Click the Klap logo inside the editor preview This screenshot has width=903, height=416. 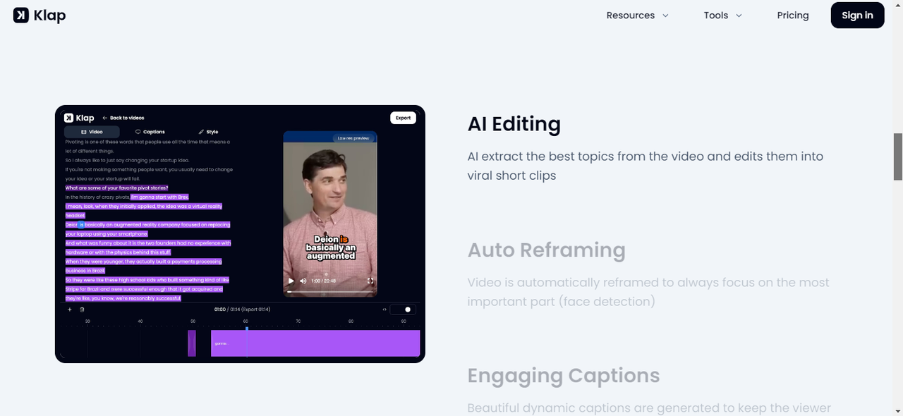pos(79,118)
